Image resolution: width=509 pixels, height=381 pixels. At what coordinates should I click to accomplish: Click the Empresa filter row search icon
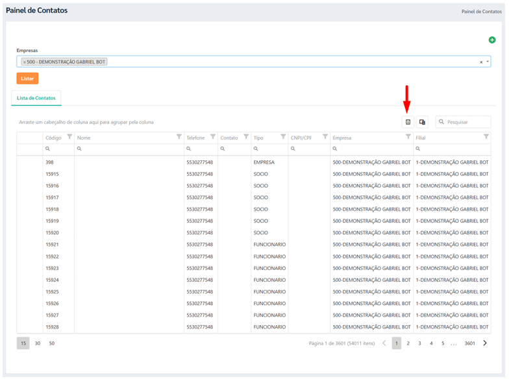coord(335,149)
